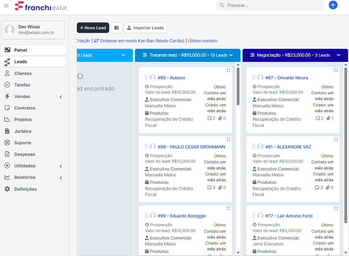This screenshot has width=349, height=256.
Task: Switch to table list view icon
Action: (116, 28)
